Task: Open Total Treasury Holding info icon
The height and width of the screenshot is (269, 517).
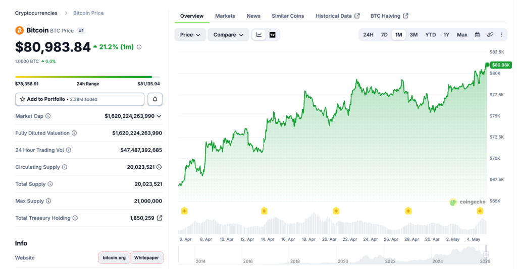Action: tap(75, 218)
